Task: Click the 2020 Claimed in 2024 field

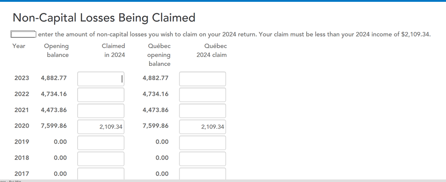Action: (x=100, y=127)
